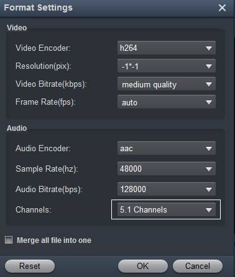Close the Format Settings dialog
The width and height of the screenshot is (235, 277).
point(222,8)
